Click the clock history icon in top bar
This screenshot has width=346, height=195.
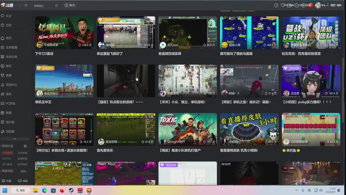[276, 5]
